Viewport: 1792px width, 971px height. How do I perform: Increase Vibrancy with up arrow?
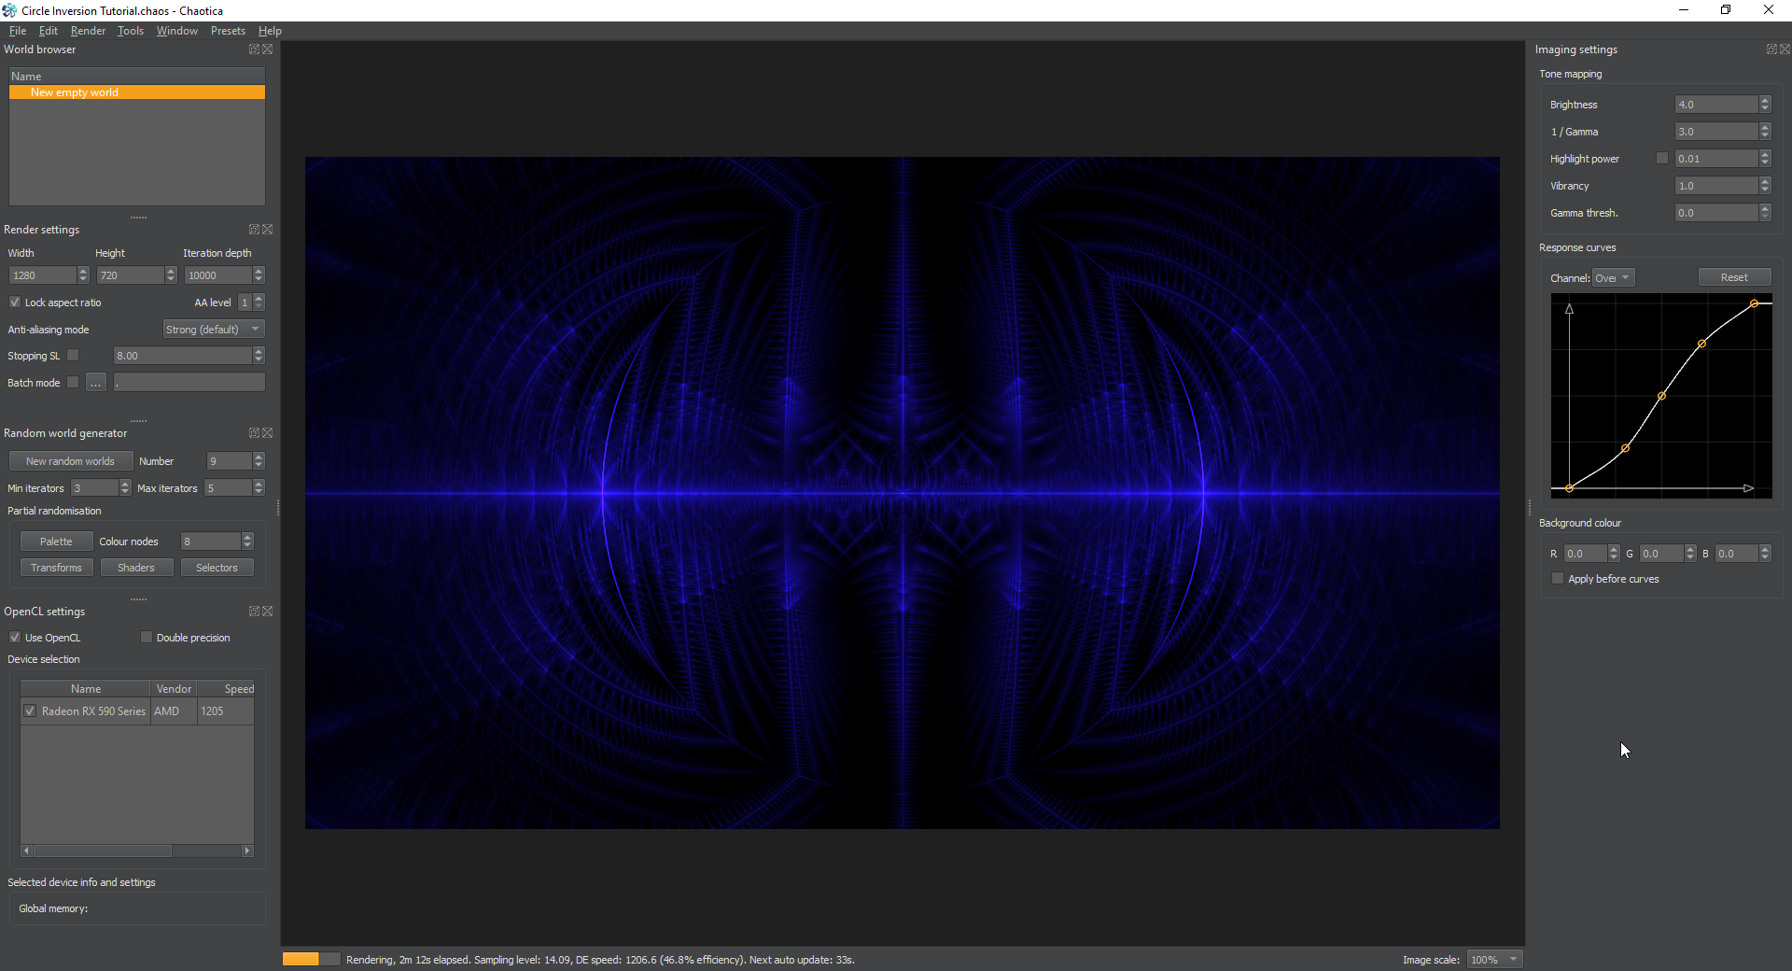pos(1765,181)
